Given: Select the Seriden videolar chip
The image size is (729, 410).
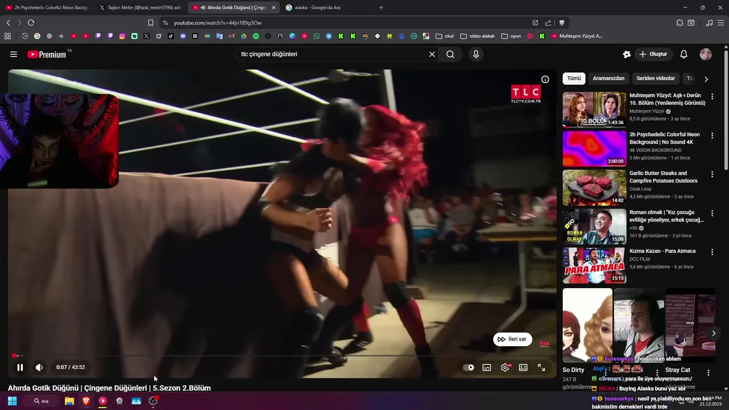Looking at the screenshot, I should click(x=656, y=79).
